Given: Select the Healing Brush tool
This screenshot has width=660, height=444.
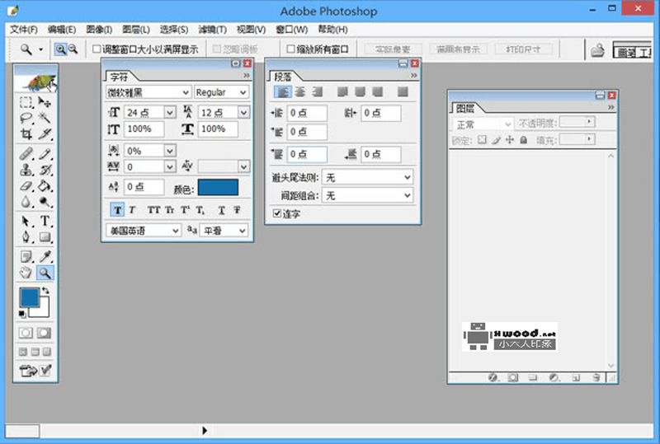Looking at the screenshot, I should point(26,154).
